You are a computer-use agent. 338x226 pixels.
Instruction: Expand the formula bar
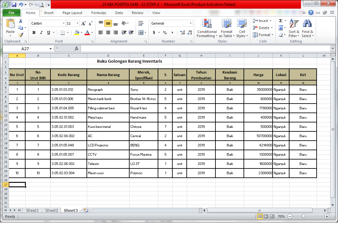tap(333, 49)
